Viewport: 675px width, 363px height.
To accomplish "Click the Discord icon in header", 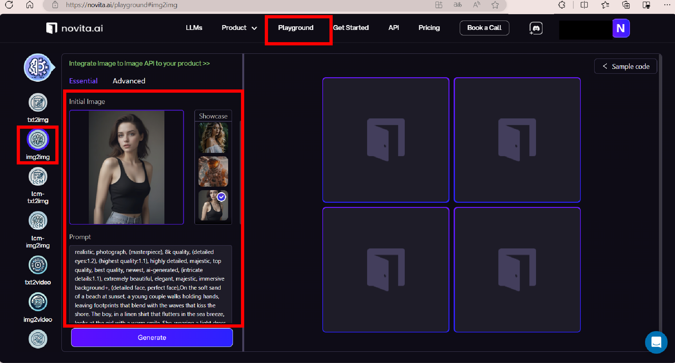I will 536,28.
